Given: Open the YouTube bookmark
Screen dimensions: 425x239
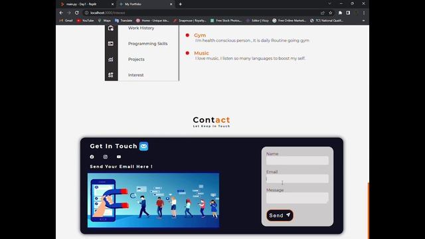Looking at the screenshot, I should tap(85, 21).
